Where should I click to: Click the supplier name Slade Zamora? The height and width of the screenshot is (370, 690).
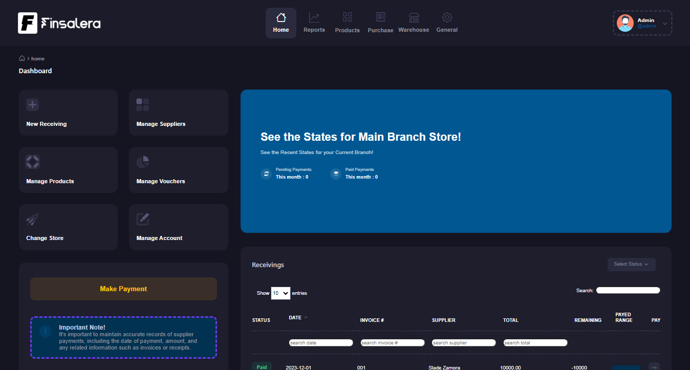click(x=444, y=367)
